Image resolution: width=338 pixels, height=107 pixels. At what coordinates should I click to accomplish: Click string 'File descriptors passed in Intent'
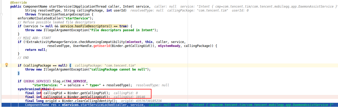(122, 30)
